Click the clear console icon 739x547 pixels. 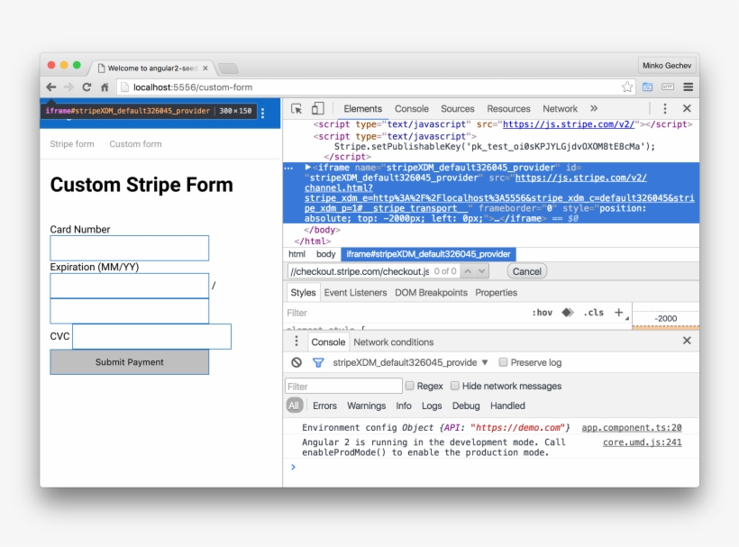point(297,362)
